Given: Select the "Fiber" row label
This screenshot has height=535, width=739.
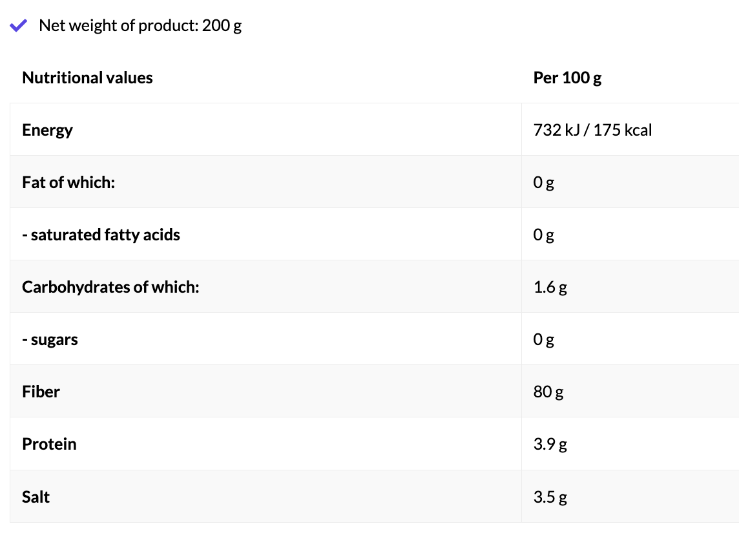Looking at the screenshot, I should pos(41,392).
